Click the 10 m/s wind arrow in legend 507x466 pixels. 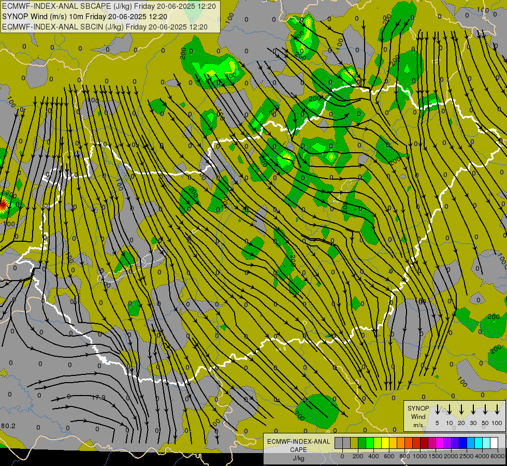[450, 410]
